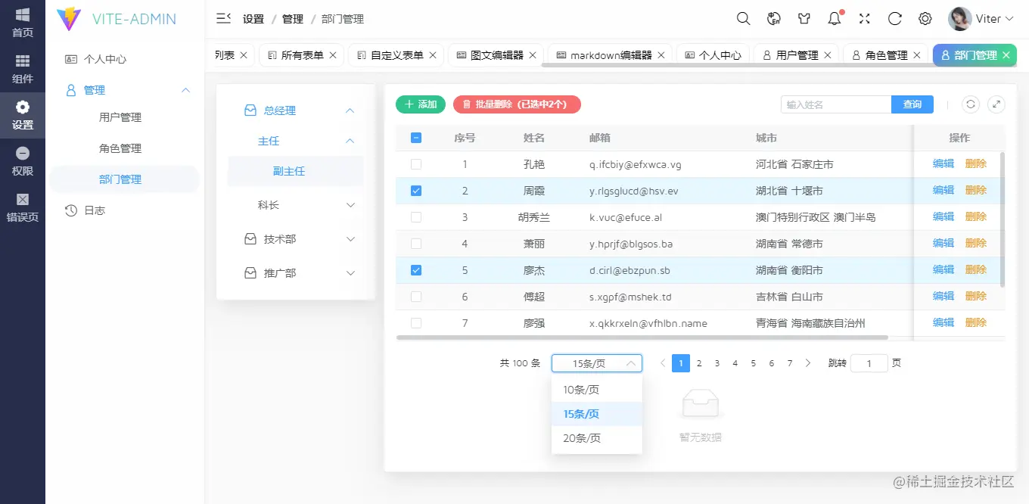Open the notification bell icon
1029x504 pixels.
pos(834,18)
